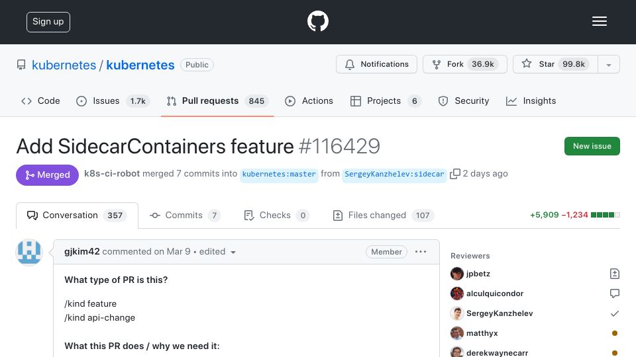Open jpbetz avatar in Reviewers
The height and width of the screenshot is (357, 636).
(456, 274)
